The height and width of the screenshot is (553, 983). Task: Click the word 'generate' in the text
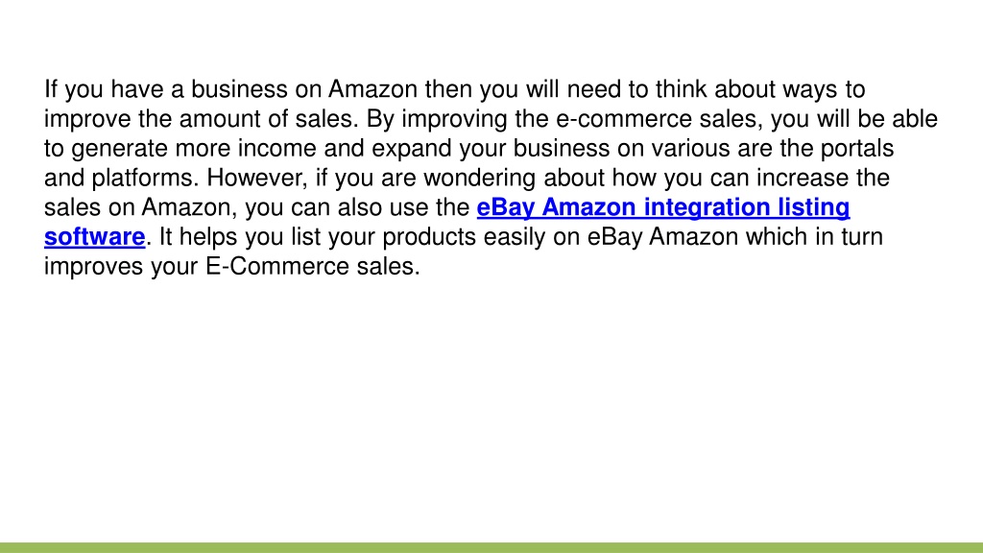pos(119,149)
